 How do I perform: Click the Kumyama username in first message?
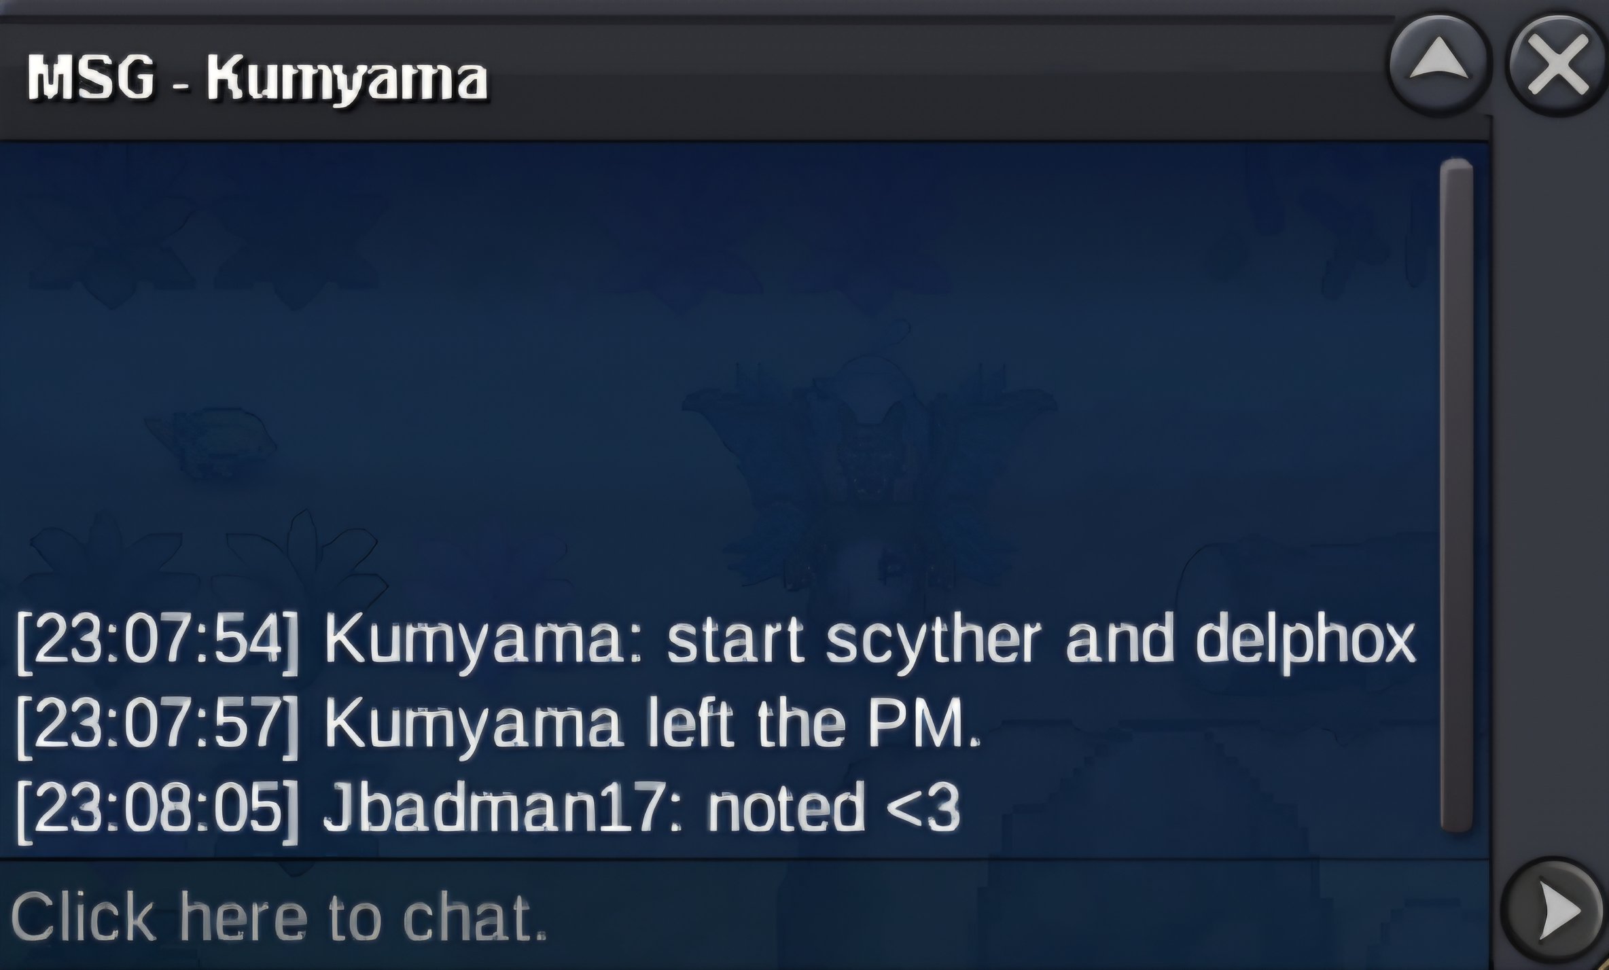click(x=481, y=641)
